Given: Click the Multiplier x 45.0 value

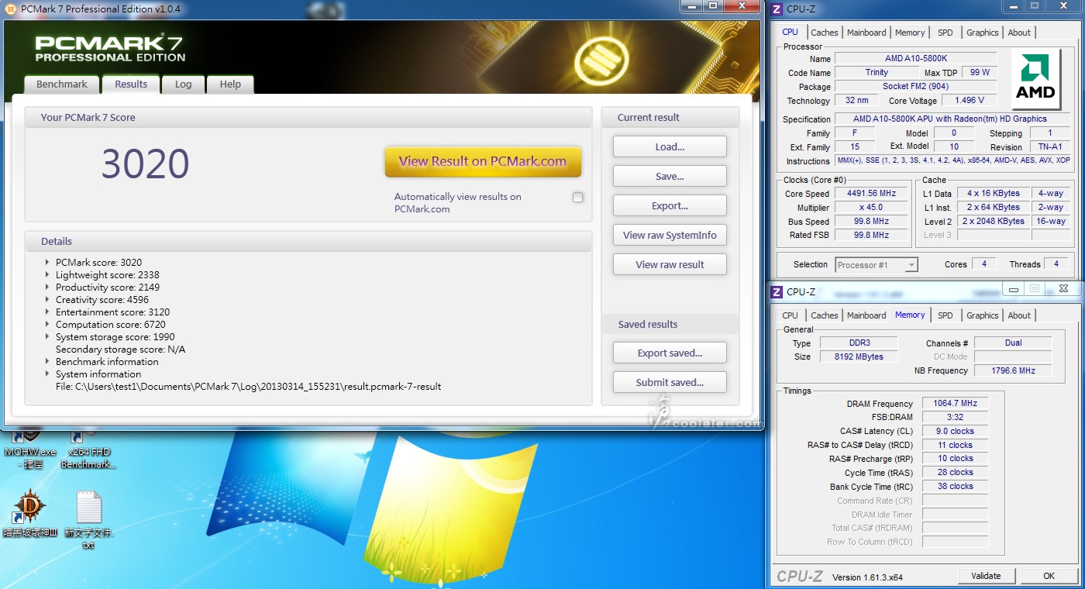Looking at the screenshot, I should click(872, 208).
